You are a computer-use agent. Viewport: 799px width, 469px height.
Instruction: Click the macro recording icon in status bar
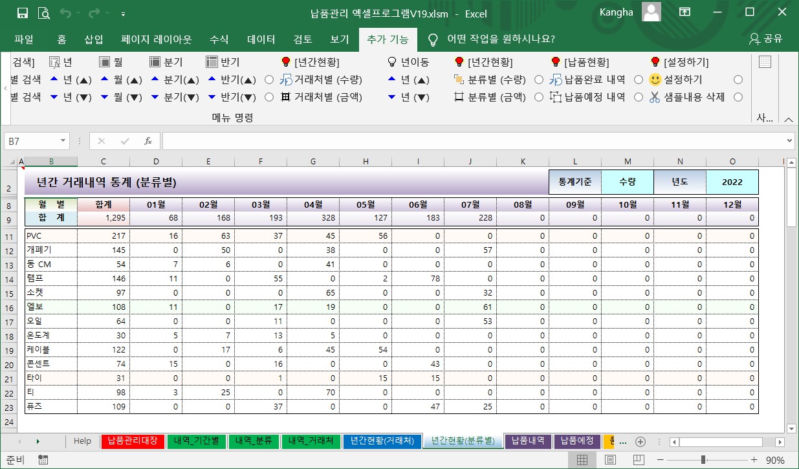[43, 460]
